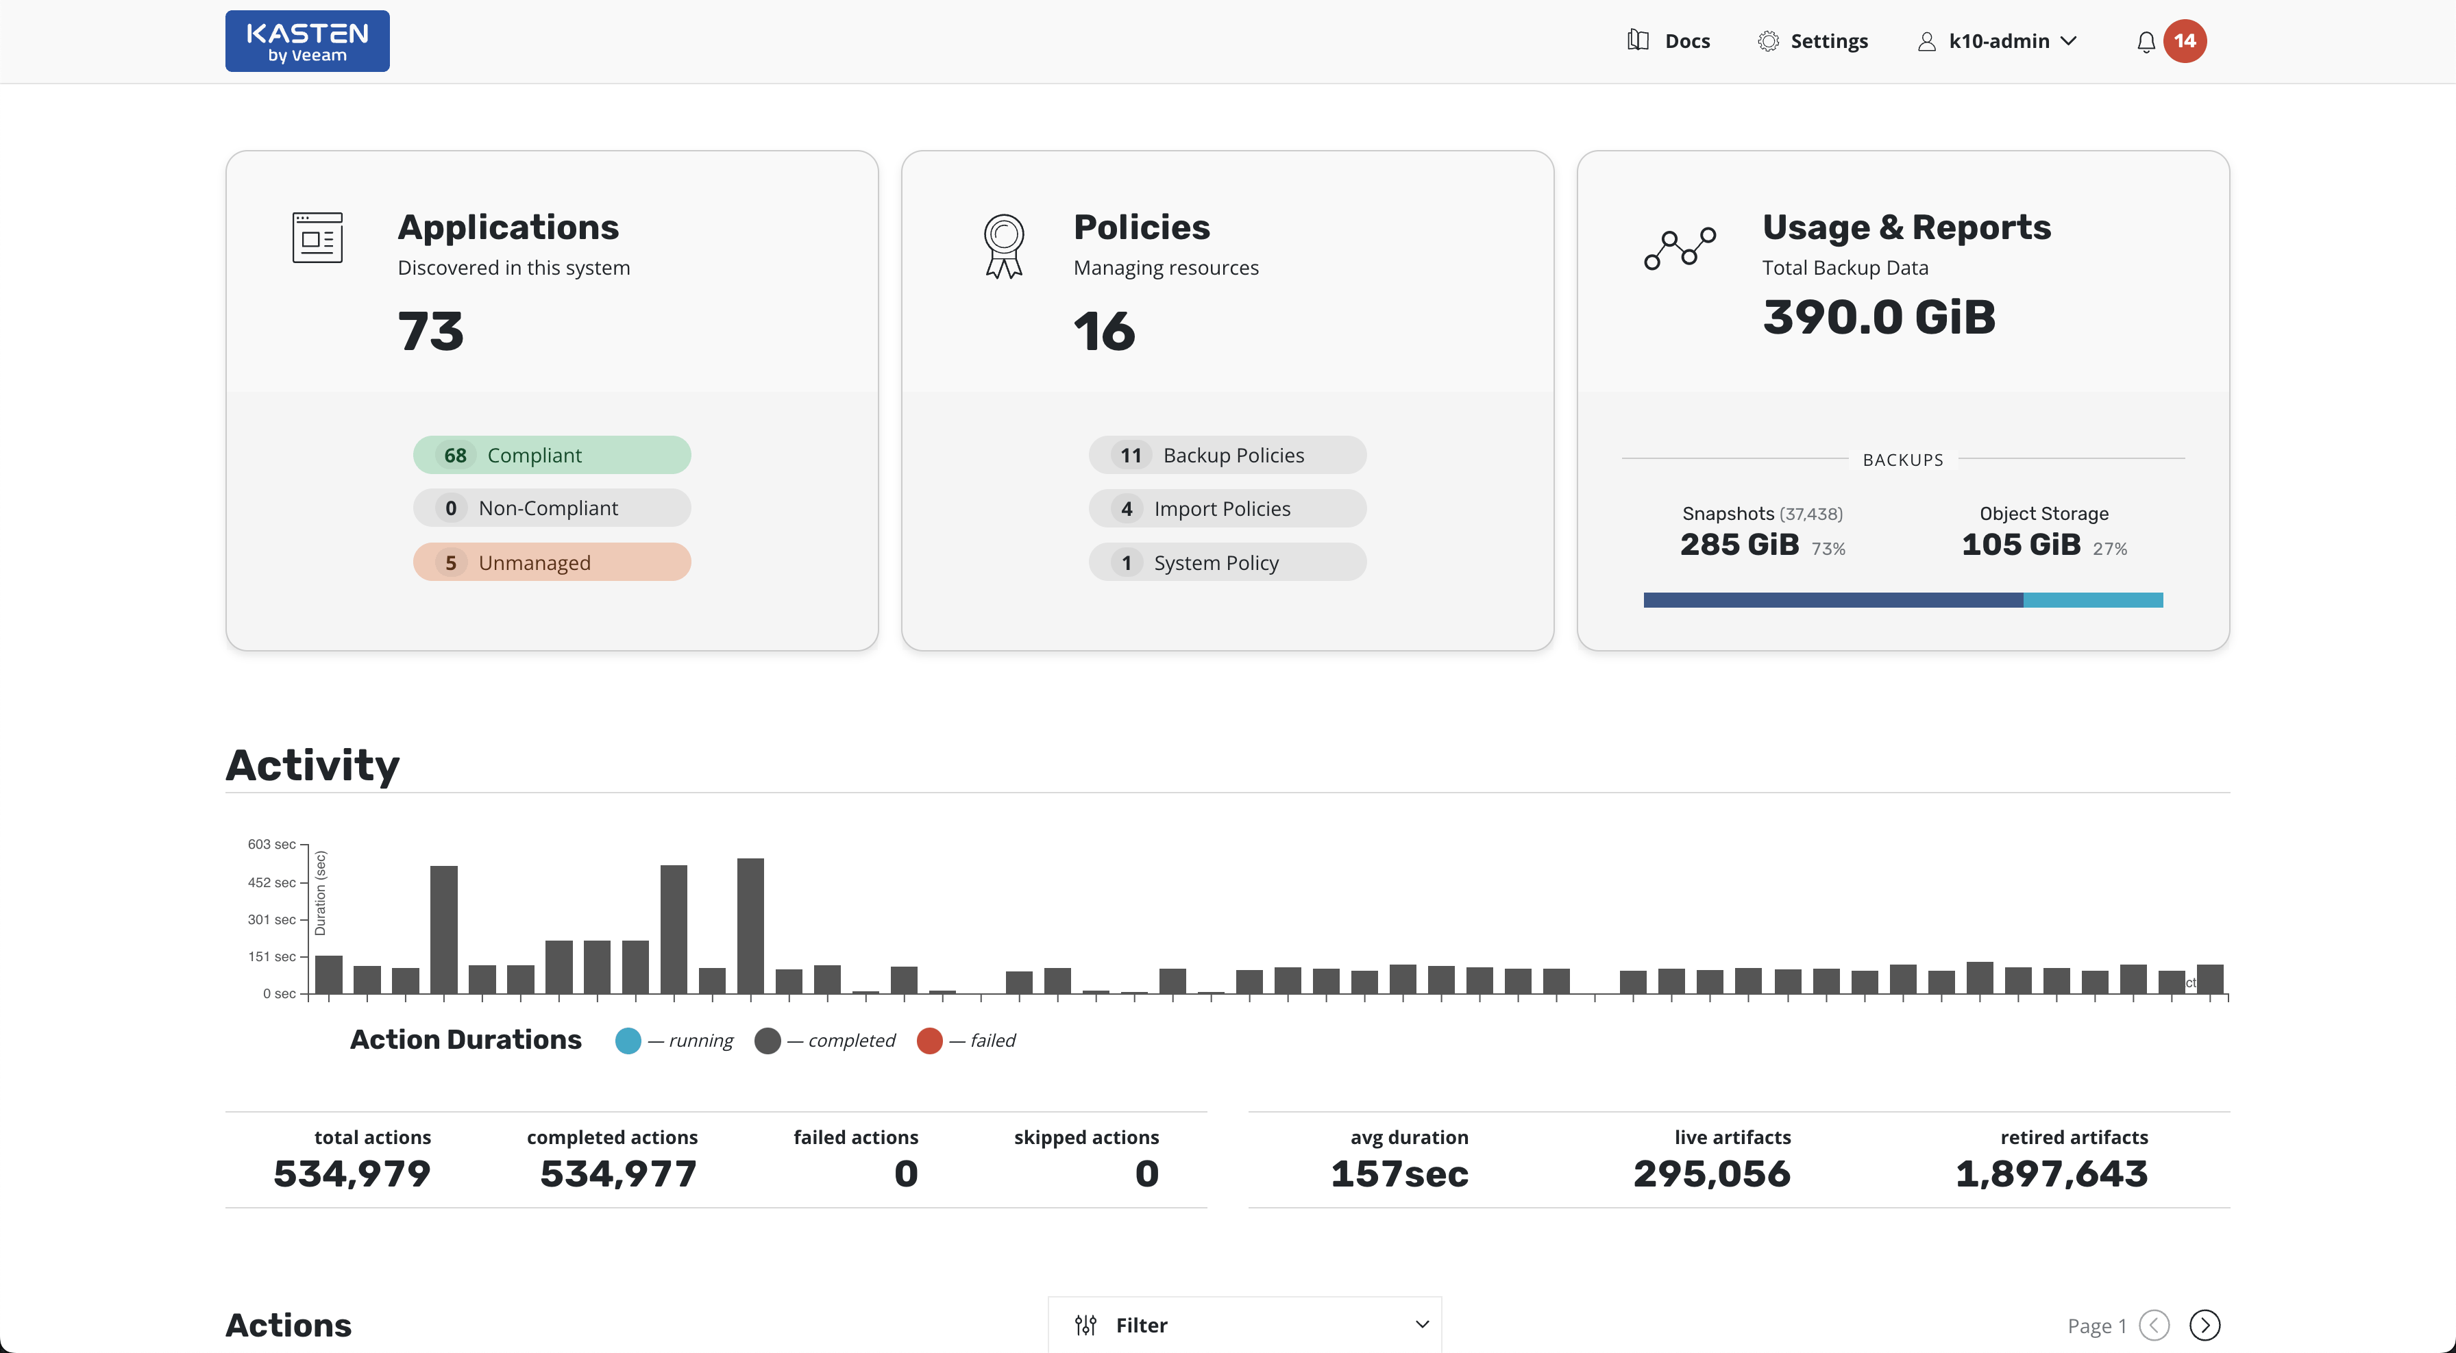Open notifications via the bell icon
Image resolution: width=2456 pixels, height=1353 pixels.
2145,41
